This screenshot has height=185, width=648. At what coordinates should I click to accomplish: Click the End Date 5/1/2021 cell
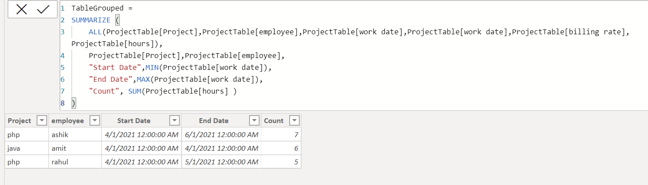click(221, 162)
